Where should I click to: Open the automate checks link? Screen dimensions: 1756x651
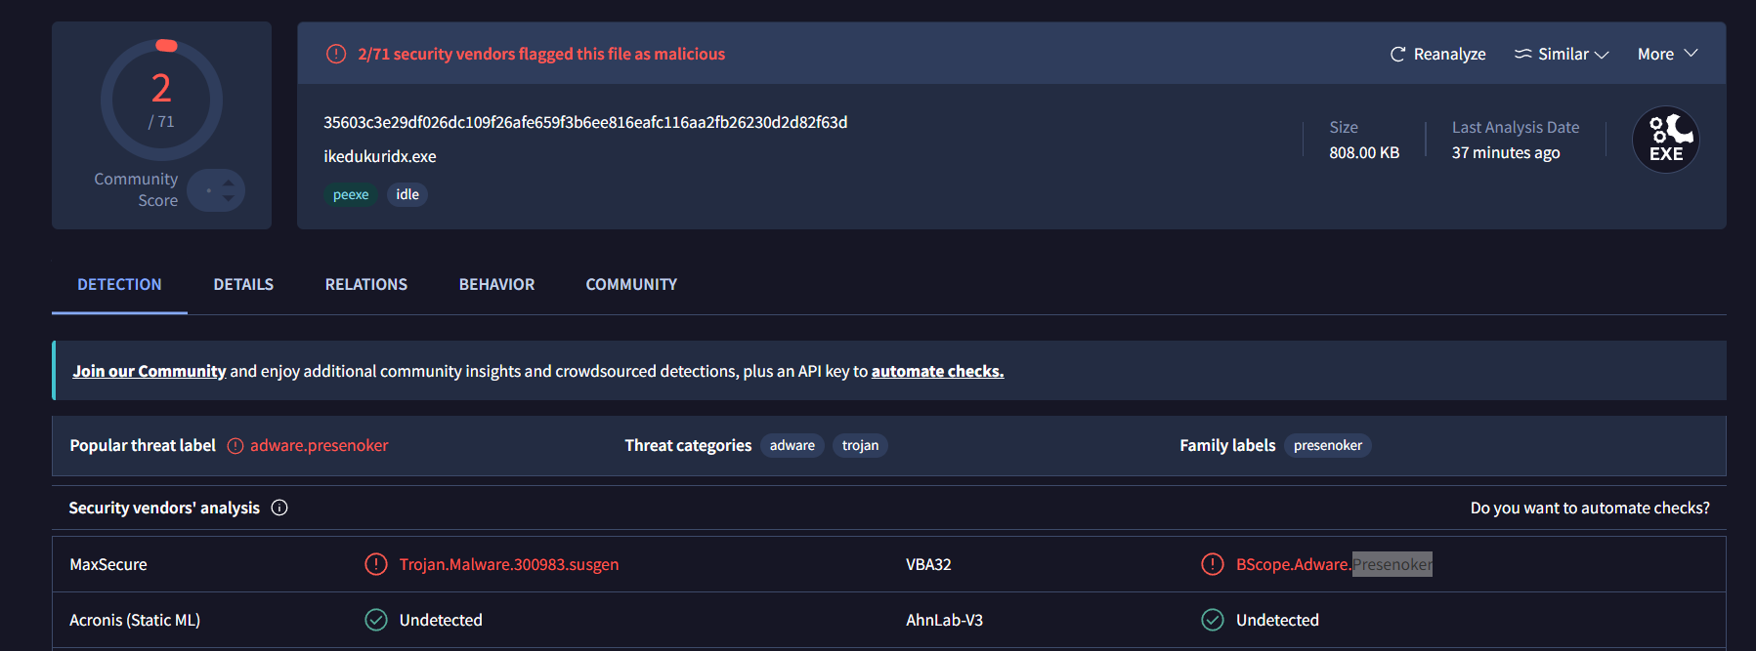coord(937,371)
